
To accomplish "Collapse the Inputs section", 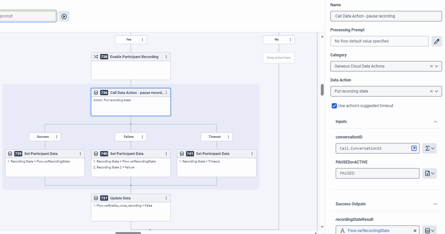I will (x=435, y=122).
